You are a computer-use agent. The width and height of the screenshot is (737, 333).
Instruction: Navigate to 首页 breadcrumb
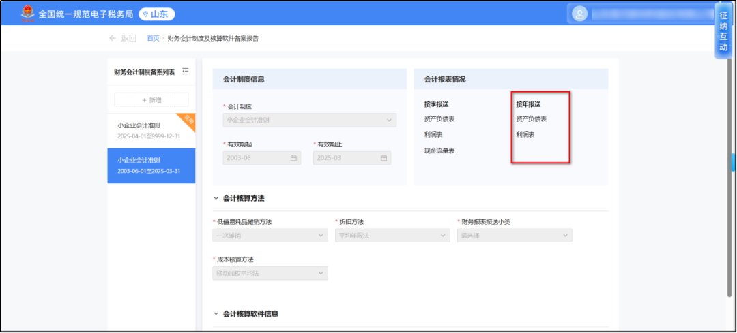(154, 38)
